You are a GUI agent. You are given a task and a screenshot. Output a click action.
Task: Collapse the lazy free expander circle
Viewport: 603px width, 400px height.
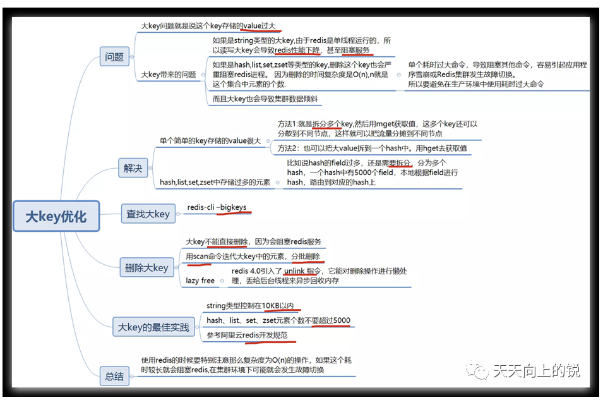point(222,281)
